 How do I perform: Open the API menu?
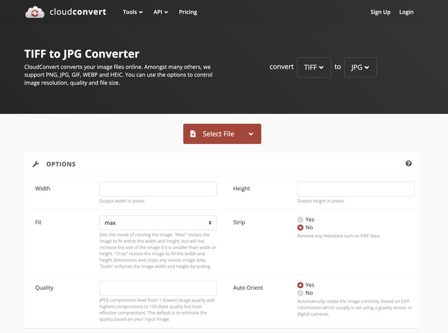[x=161, y=12]
